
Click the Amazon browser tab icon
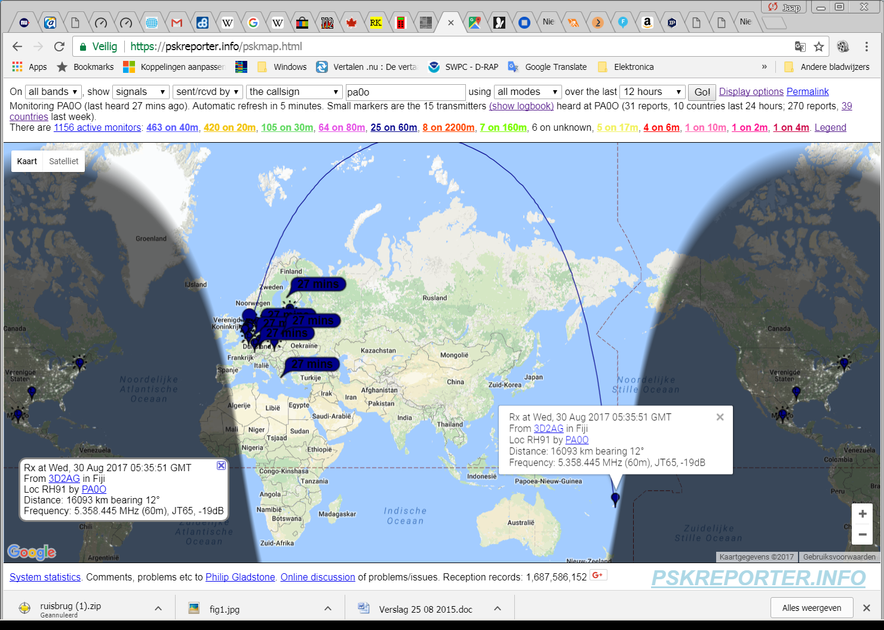coord(648,21)
